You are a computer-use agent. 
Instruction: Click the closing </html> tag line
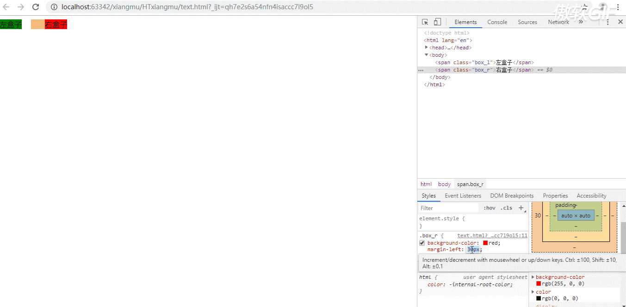434,84
